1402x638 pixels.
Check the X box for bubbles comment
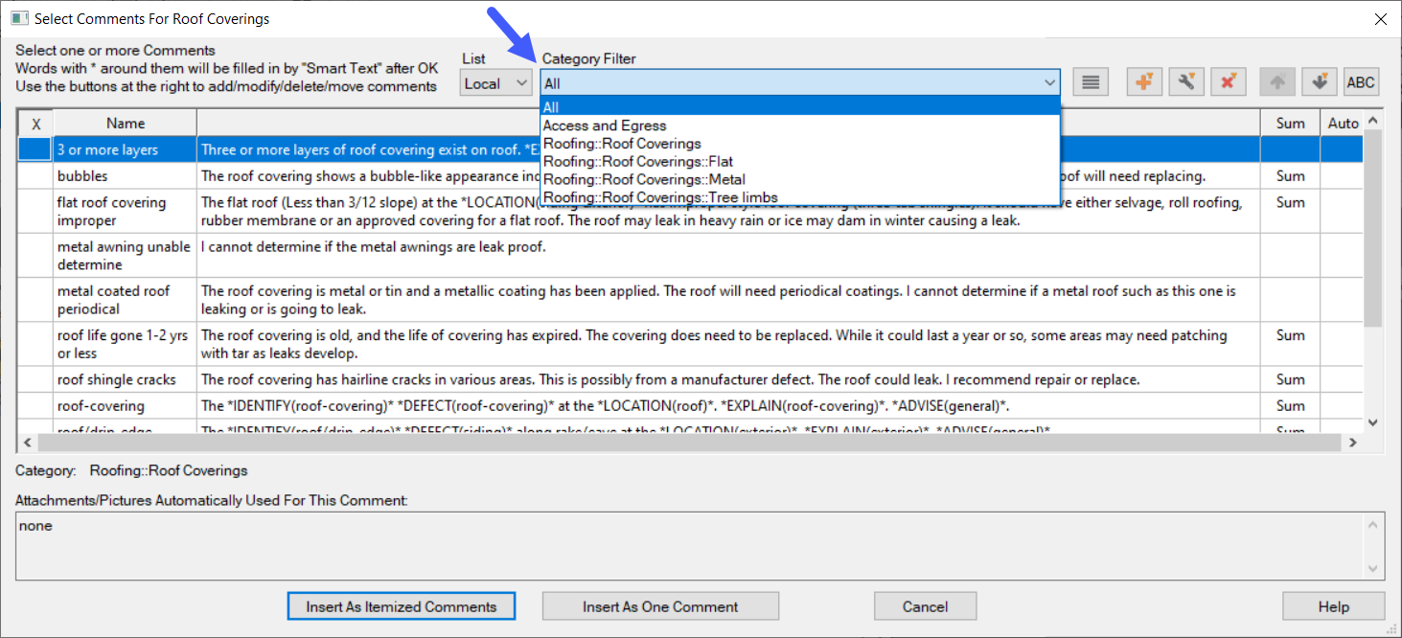click(35, 176)
